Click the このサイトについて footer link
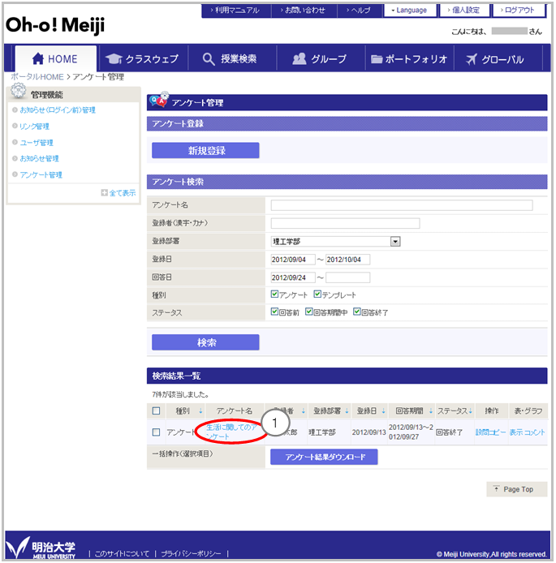 [x=122, y=553]
